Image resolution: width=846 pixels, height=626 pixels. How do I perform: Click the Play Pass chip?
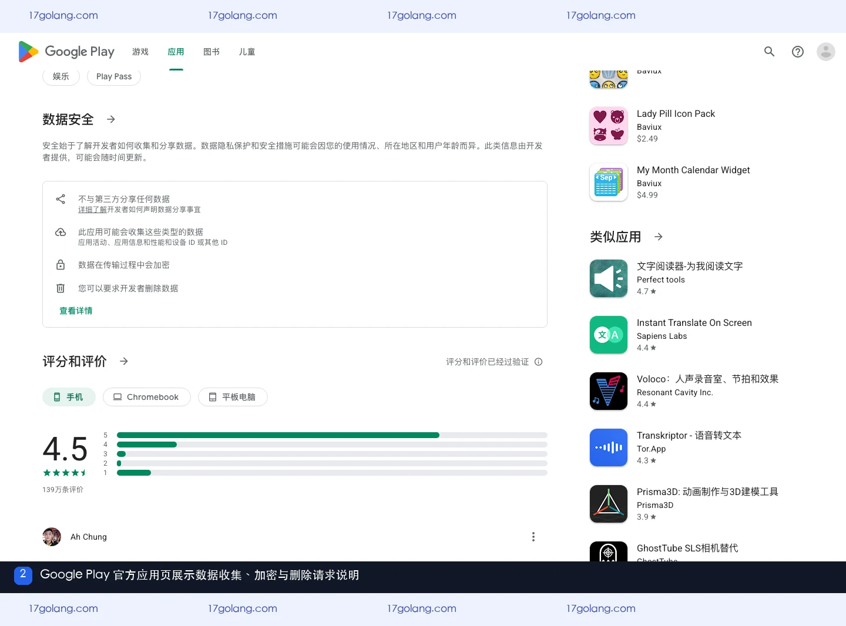(114, 76)
